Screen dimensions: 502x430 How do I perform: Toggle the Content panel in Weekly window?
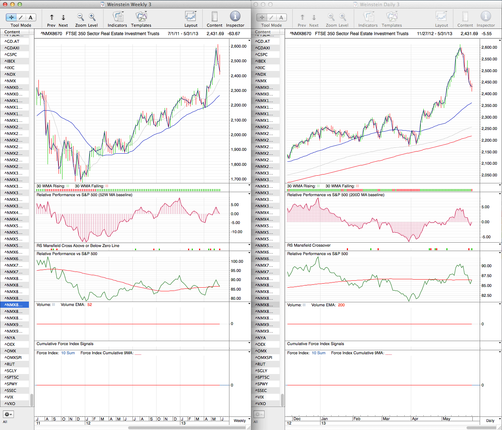coord(214,17)
